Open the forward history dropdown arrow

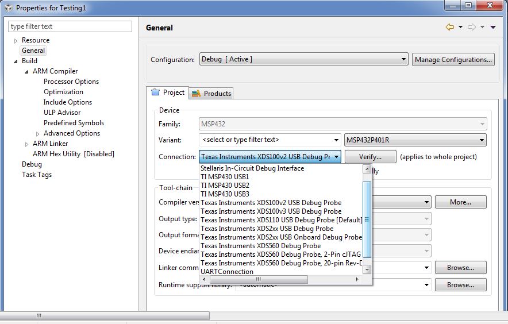[482, 27]
